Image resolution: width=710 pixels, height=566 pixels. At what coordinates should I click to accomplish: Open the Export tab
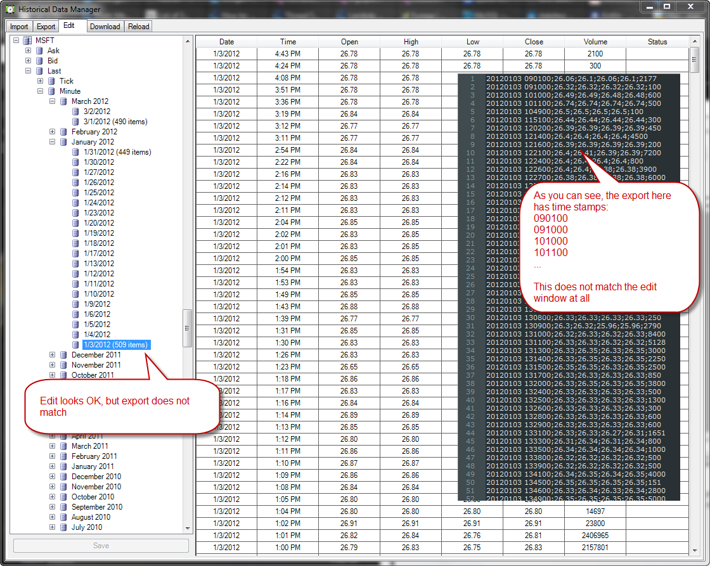46,27
